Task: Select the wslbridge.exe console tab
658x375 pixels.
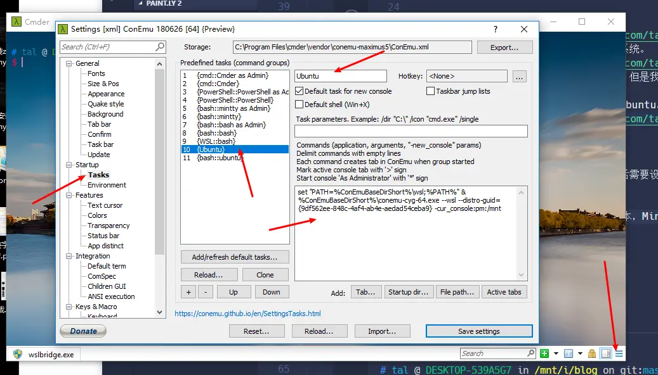Action: pyautogui.click(x=43, y=355)
